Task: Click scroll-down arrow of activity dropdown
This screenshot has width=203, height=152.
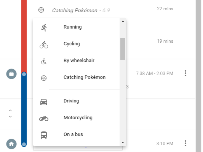Action: (x=123, y=142)
